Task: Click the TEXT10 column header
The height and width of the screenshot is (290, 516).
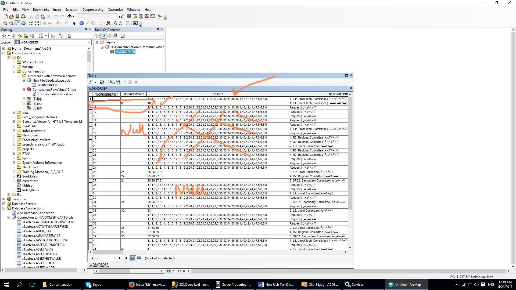Action: tap(218, 95)
